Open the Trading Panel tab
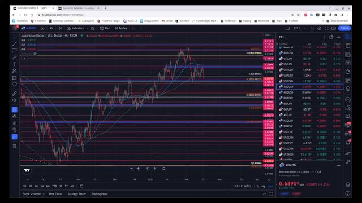This screenshot has width=362, height=203. 100,194
